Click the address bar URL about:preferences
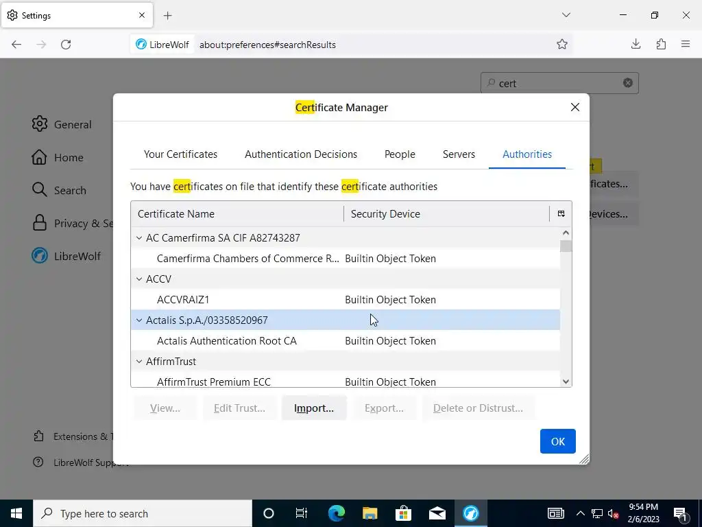702x527 pixels. click(x=267, y=45)
